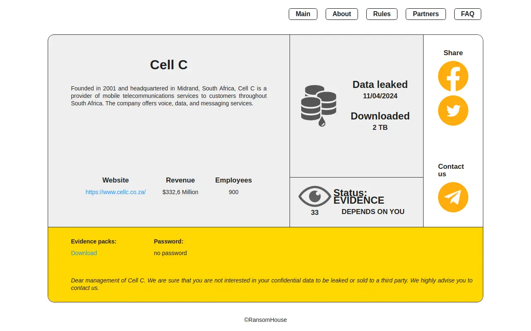
Task: Click the EVIDENCE status text
Action: click(x=359, y=200)
